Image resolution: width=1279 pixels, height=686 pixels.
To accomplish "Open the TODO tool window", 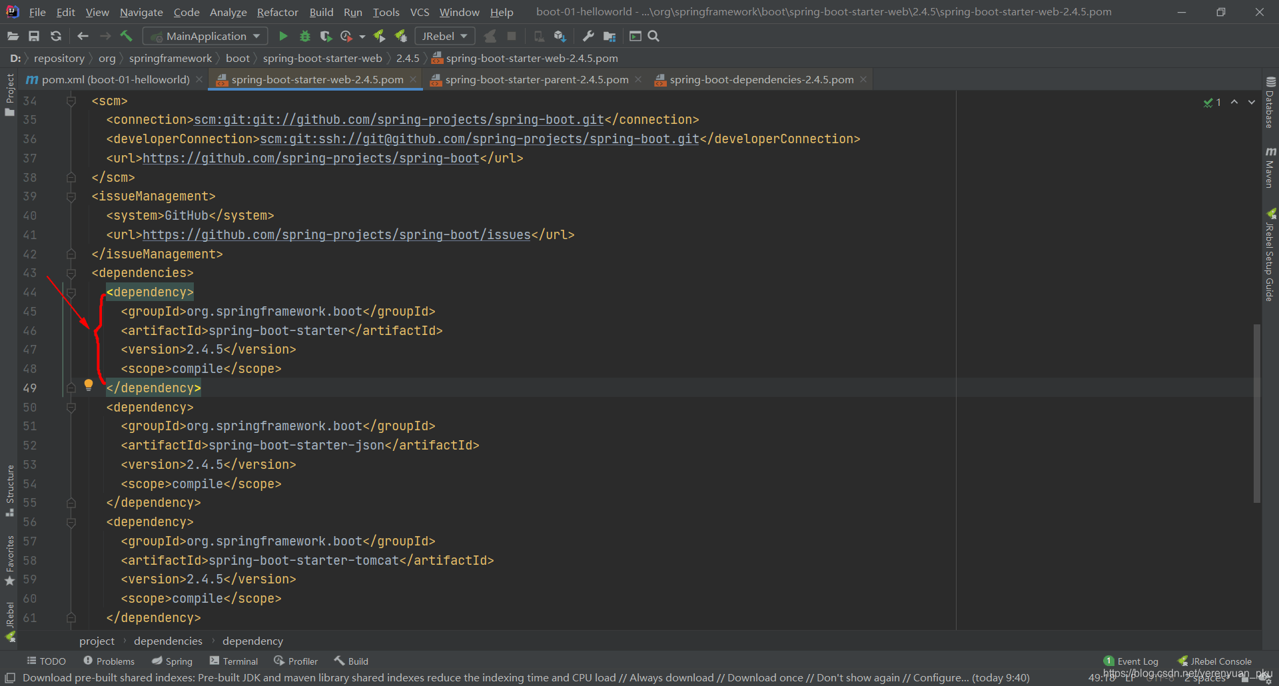I will point(46,661).
